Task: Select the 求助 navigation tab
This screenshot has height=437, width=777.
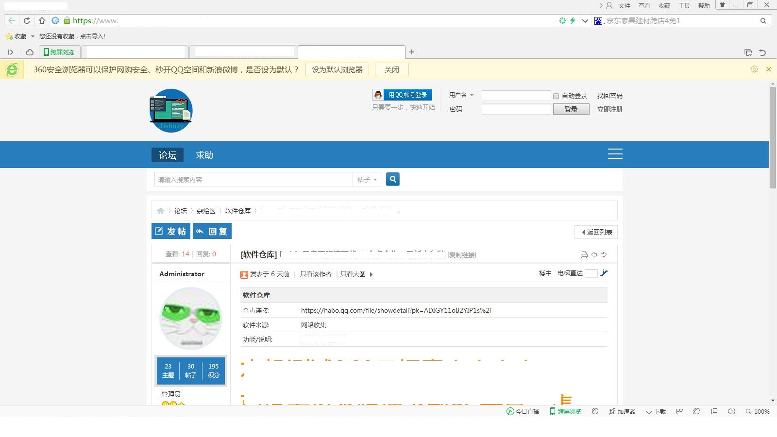Action: tap(204, 155)
